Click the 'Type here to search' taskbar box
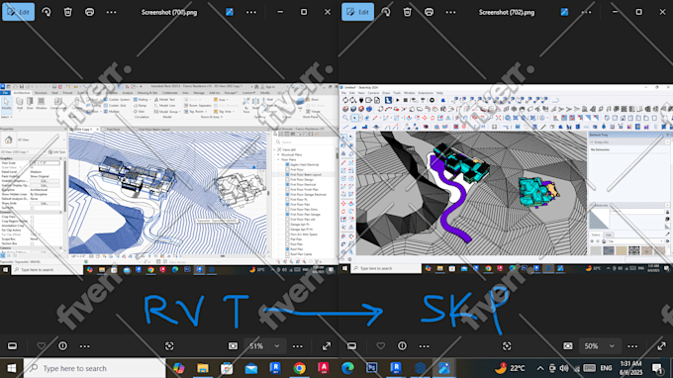This screenshot has height=378, width=673. pyautogui.click(x=95, y=368)
